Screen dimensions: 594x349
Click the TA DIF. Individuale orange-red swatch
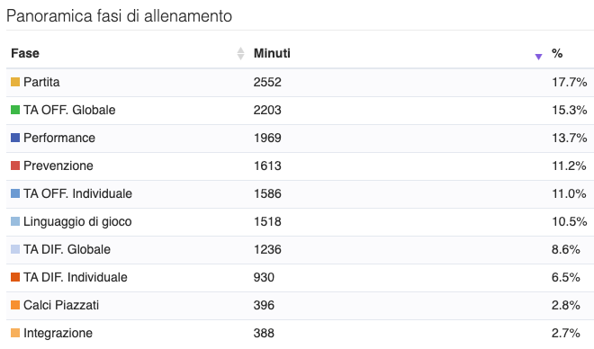[15, 277]
